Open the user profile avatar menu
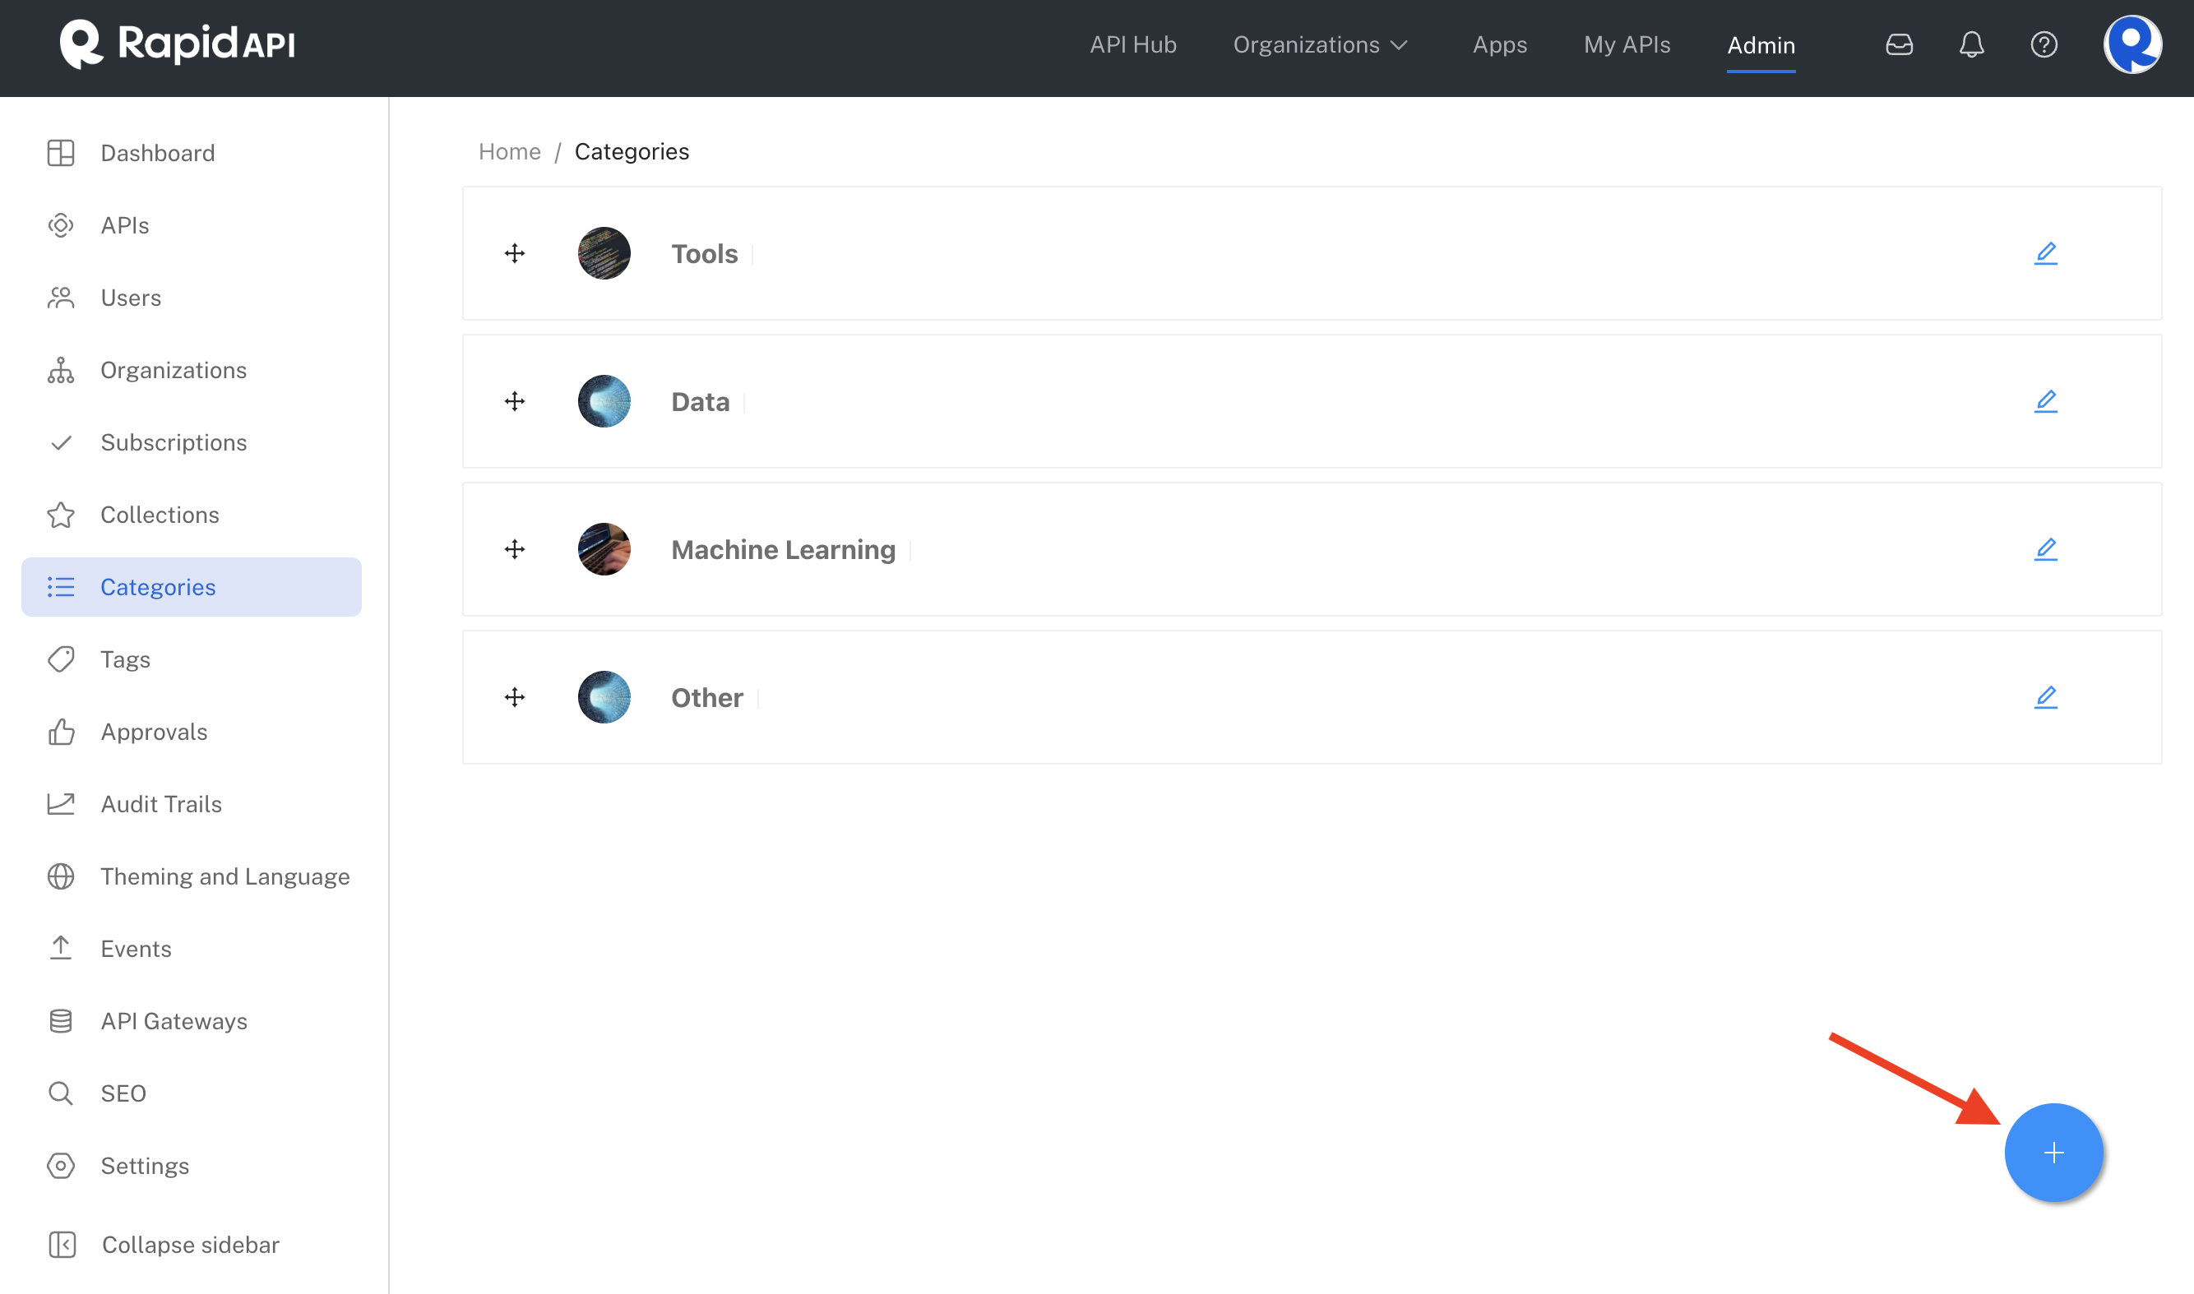Image resolution: width=2194 pixels, height=1294 pixels. click(2132, 44)
